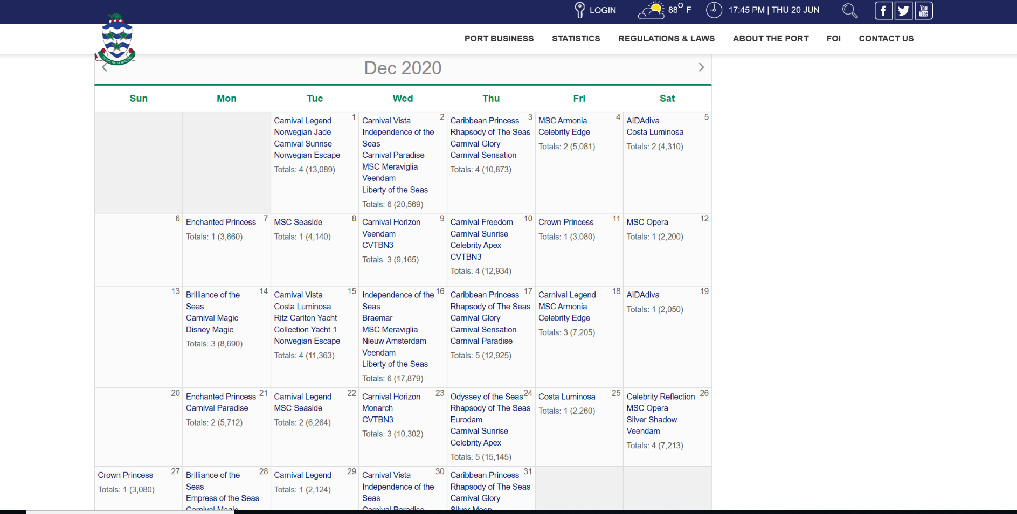Click the Wed column header
1017x514 pixels.
coord(403,99)
